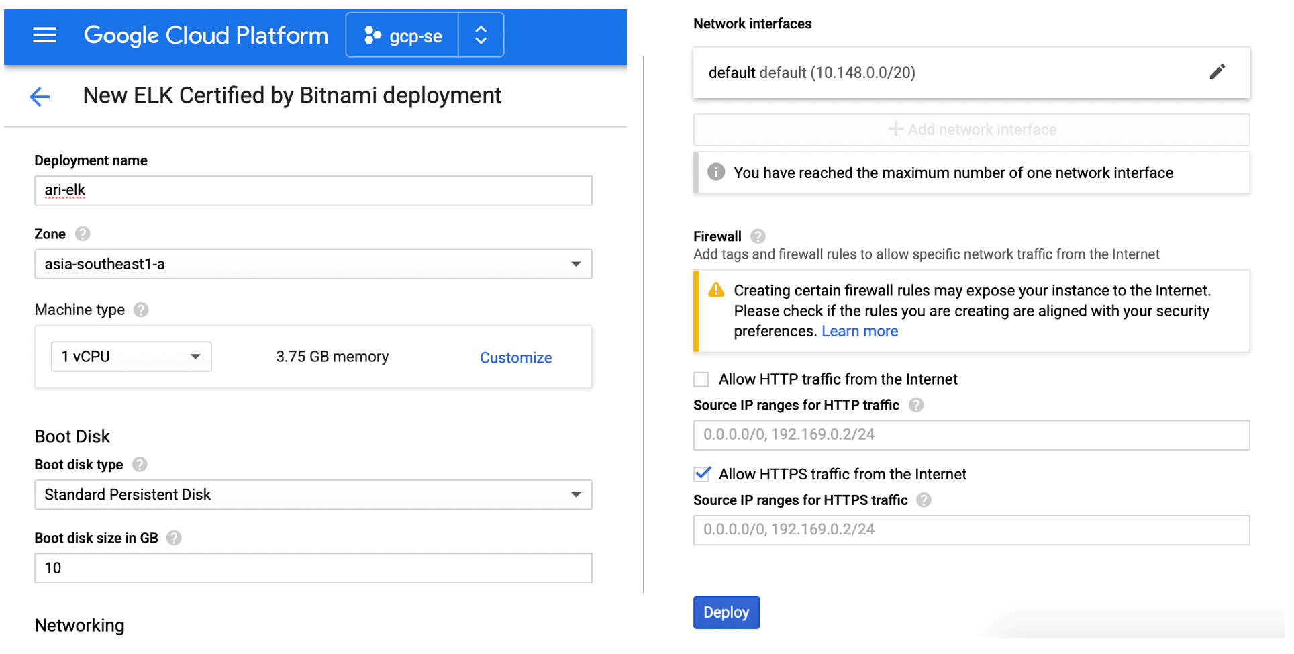Open the Machine type help tooltip icon
The height and width of the screenshot is (654, 1294).
point(141,310)
